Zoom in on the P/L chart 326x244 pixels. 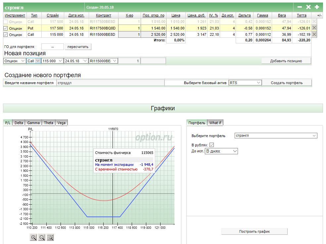33,237
